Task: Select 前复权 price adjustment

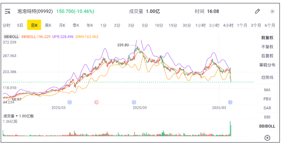Action: [x=267, y=38]
